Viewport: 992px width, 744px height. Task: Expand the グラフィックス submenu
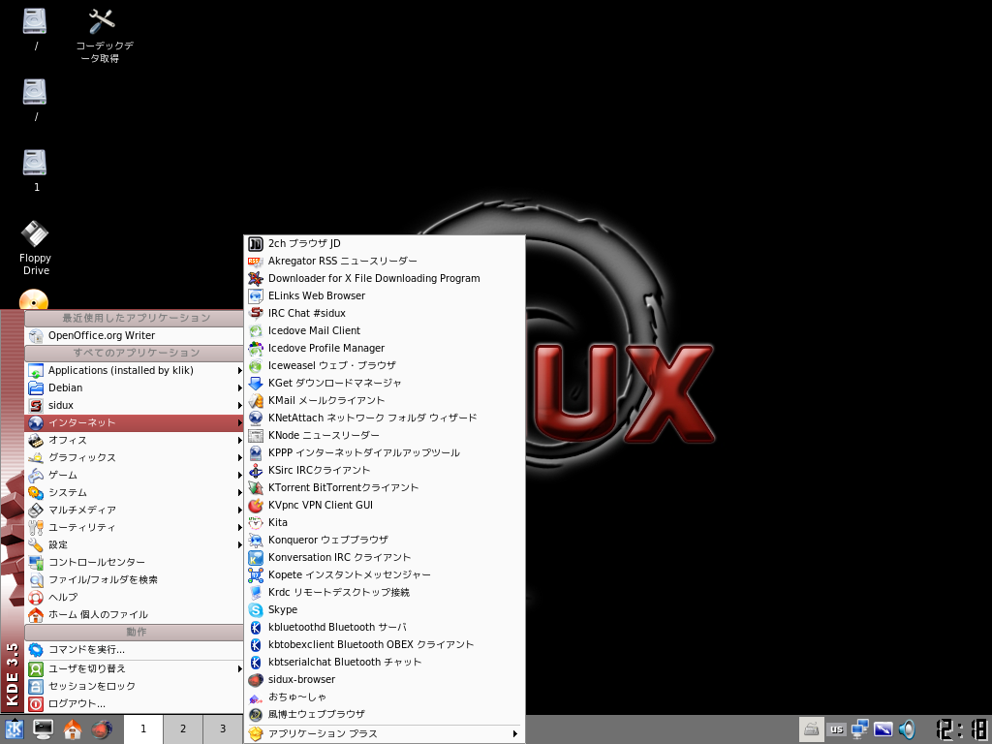tap(134, 457)
